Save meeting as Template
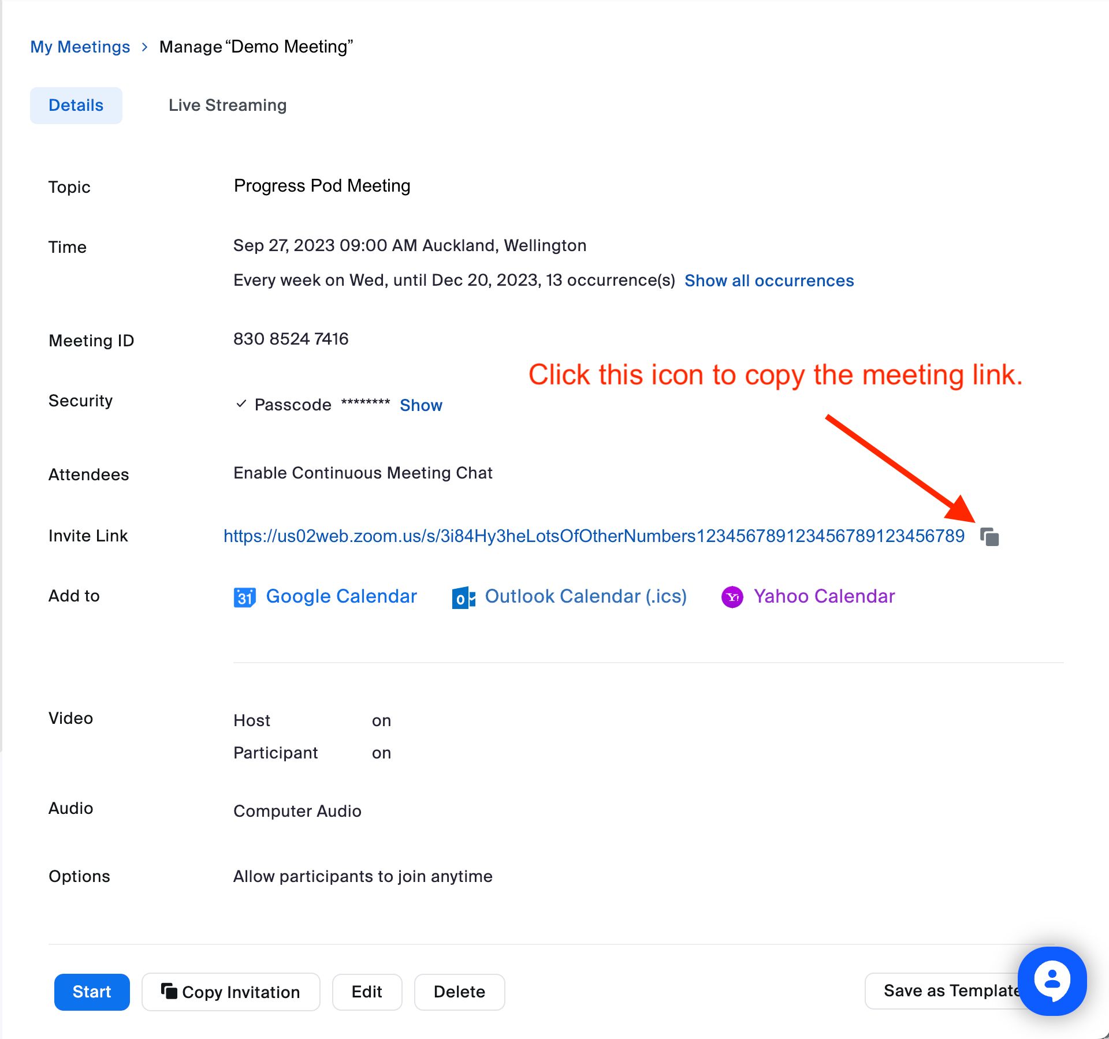The image size is (1109, 1039). (941, 991)
